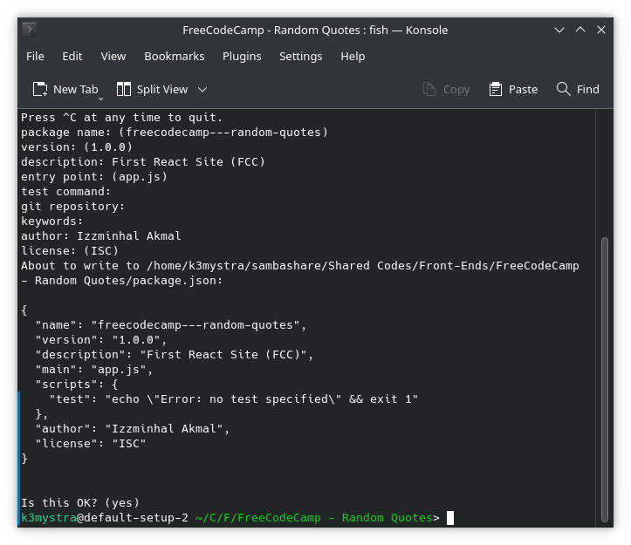Click the Split View icon
Image resolution: width=631 pixels, height=545 pixels.
pos(124,89)
